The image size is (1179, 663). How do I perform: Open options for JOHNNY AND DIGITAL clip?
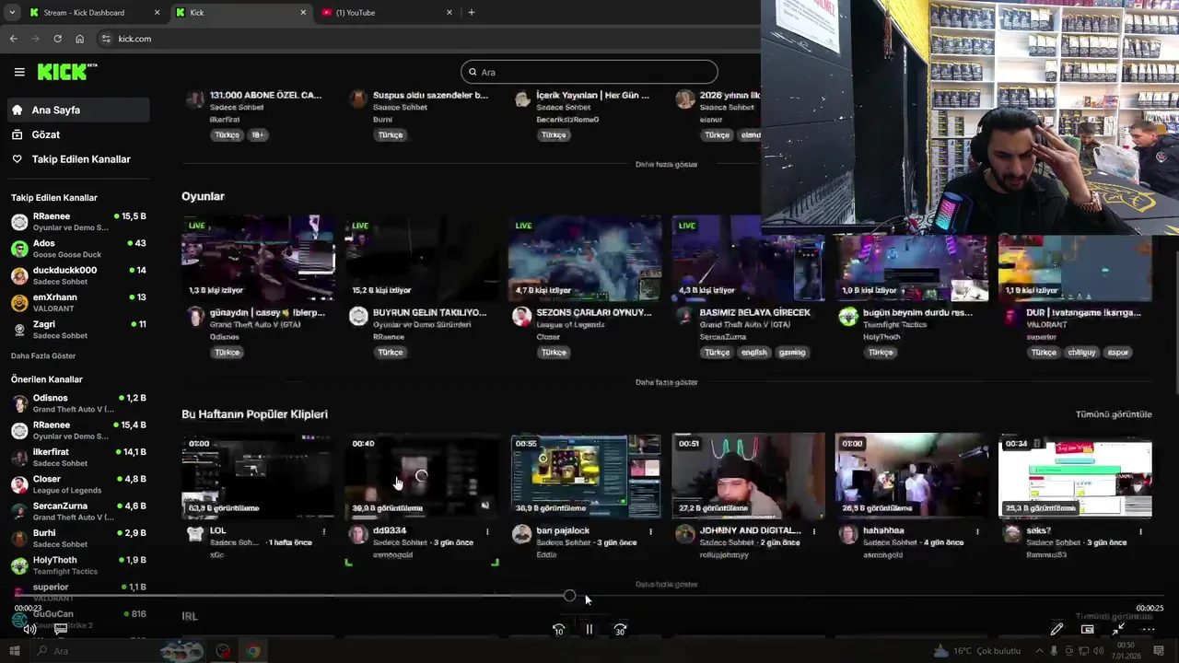[x=813, y=531]
